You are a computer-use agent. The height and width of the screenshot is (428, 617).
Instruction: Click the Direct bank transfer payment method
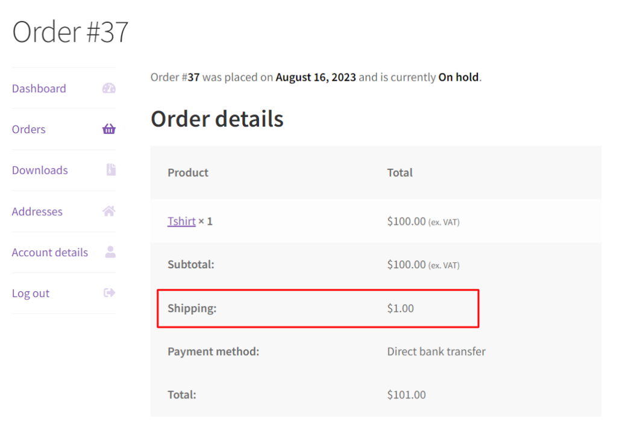point(436,351)
